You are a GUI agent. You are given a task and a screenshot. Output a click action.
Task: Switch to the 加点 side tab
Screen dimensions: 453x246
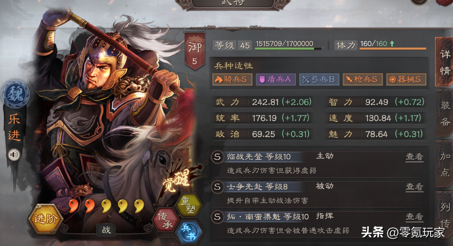445,164
